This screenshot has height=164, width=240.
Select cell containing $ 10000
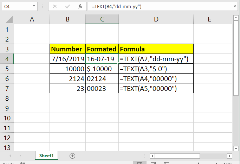coord(102,69)
